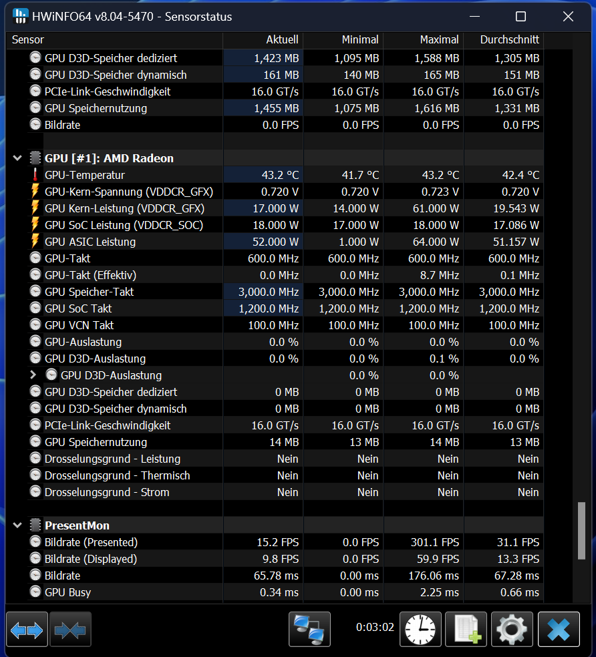Viewport: 596px width, 657px height.
Task: Click the clock icon beside GPU Busy
Action: pyautogui.click(x=35, y=592)
